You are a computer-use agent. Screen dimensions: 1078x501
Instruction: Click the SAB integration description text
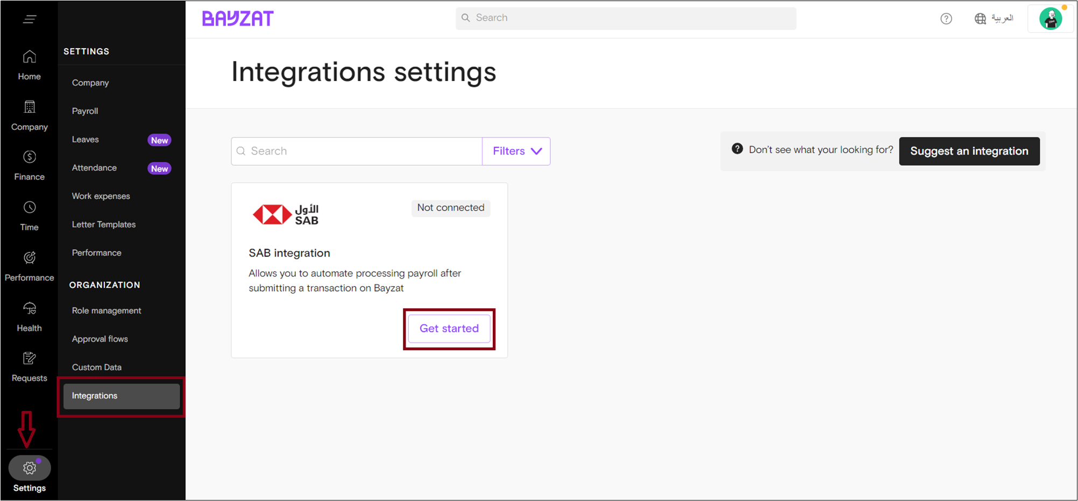coord(355,281)
